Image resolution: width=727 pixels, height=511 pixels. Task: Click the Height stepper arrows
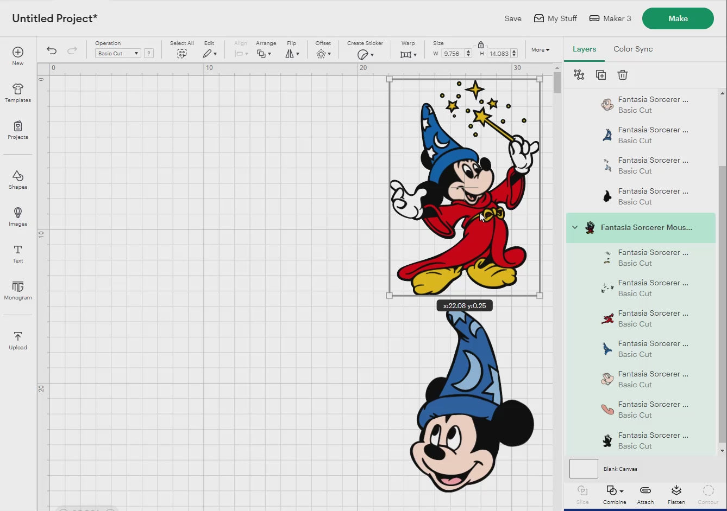point(514,54)
